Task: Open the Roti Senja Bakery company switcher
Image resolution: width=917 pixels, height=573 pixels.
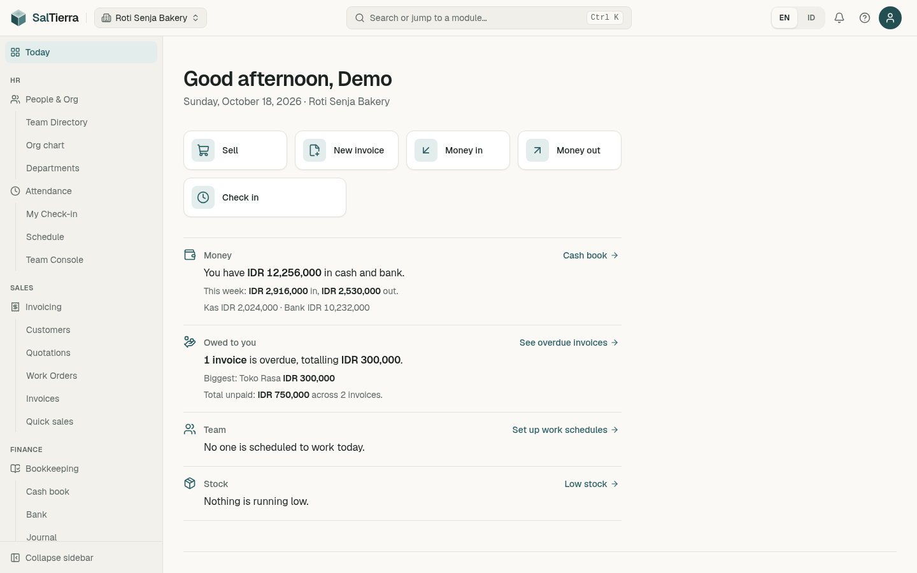Action: pyautogui.click(x=150, y=18)
